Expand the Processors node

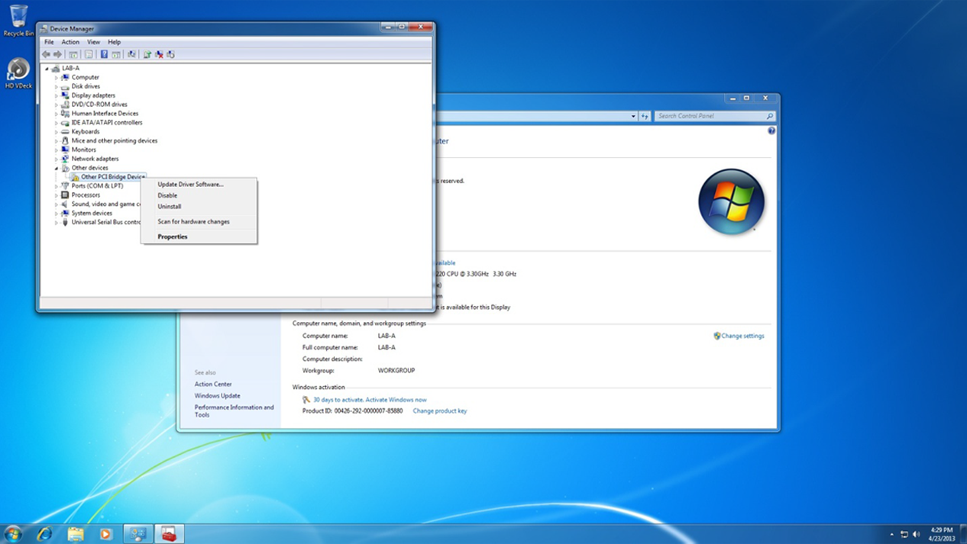pyautogui.click(x=57, y=195)
